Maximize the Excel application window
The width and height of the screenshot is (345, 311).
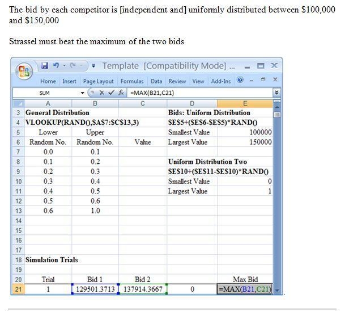coord(261,66)
